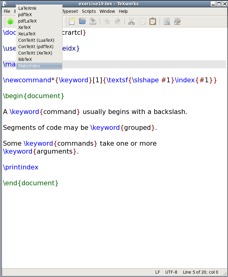Create a new document via toolbar icon
Viewport: 228px width, 277px height.
coord(72,21)
